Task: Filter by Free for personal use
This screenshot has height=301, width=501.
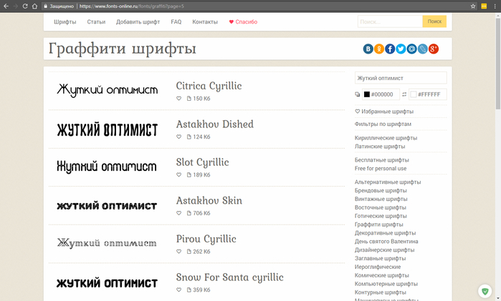Action: (381, 168)
